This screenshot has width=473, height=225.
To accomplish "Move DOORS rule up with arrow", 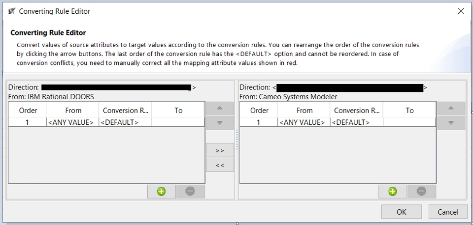I will [220, 108].
